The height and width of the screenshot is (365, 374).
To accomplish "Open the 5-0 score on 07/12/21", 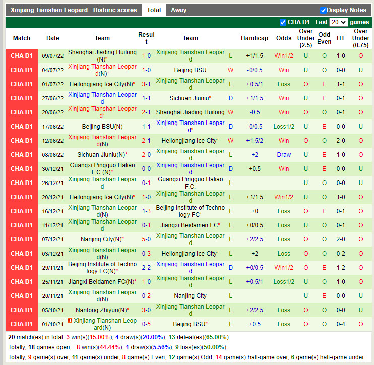I will pos(146,239).
